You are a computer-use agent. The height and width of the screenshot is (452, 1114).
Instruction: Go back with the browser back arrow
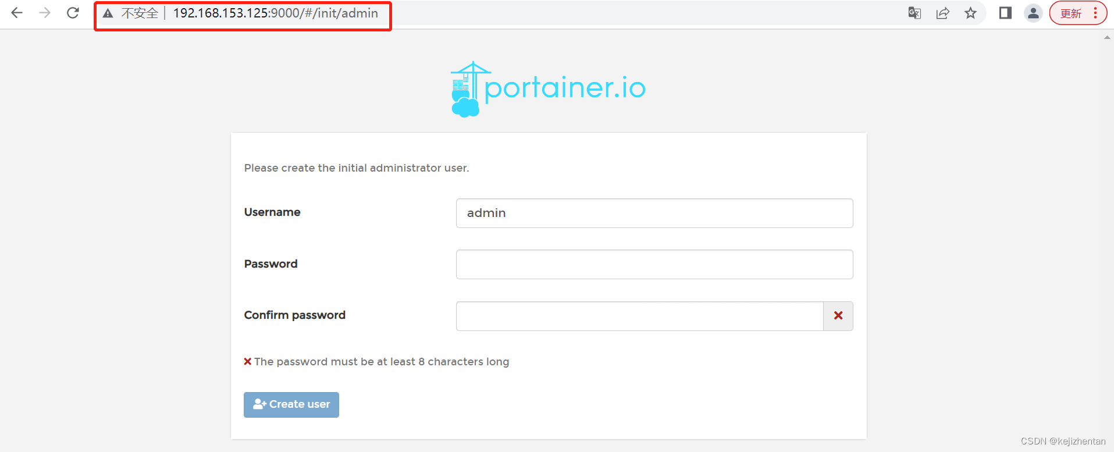click(x=17, y=13)
